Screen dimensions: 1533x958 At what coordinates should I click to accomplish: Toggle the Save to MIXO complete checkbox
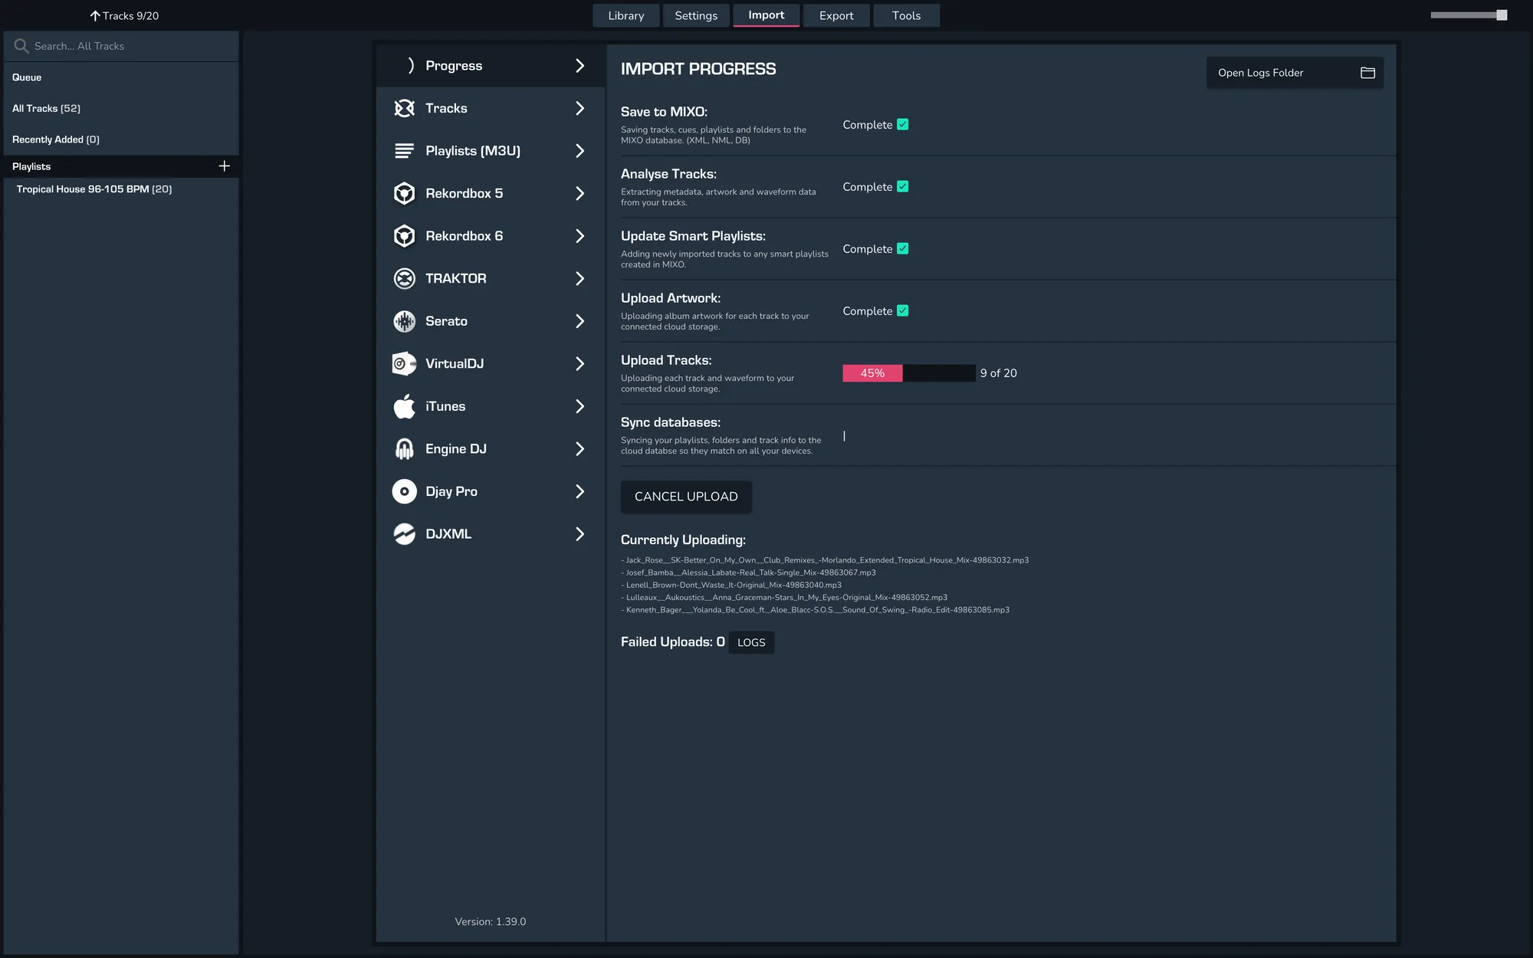[x=902, y=125]
